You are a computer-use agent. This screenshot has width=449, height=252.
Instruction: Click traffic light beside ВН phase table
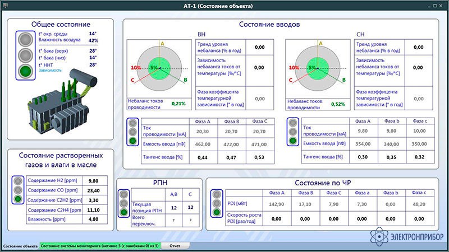(132, 132)
